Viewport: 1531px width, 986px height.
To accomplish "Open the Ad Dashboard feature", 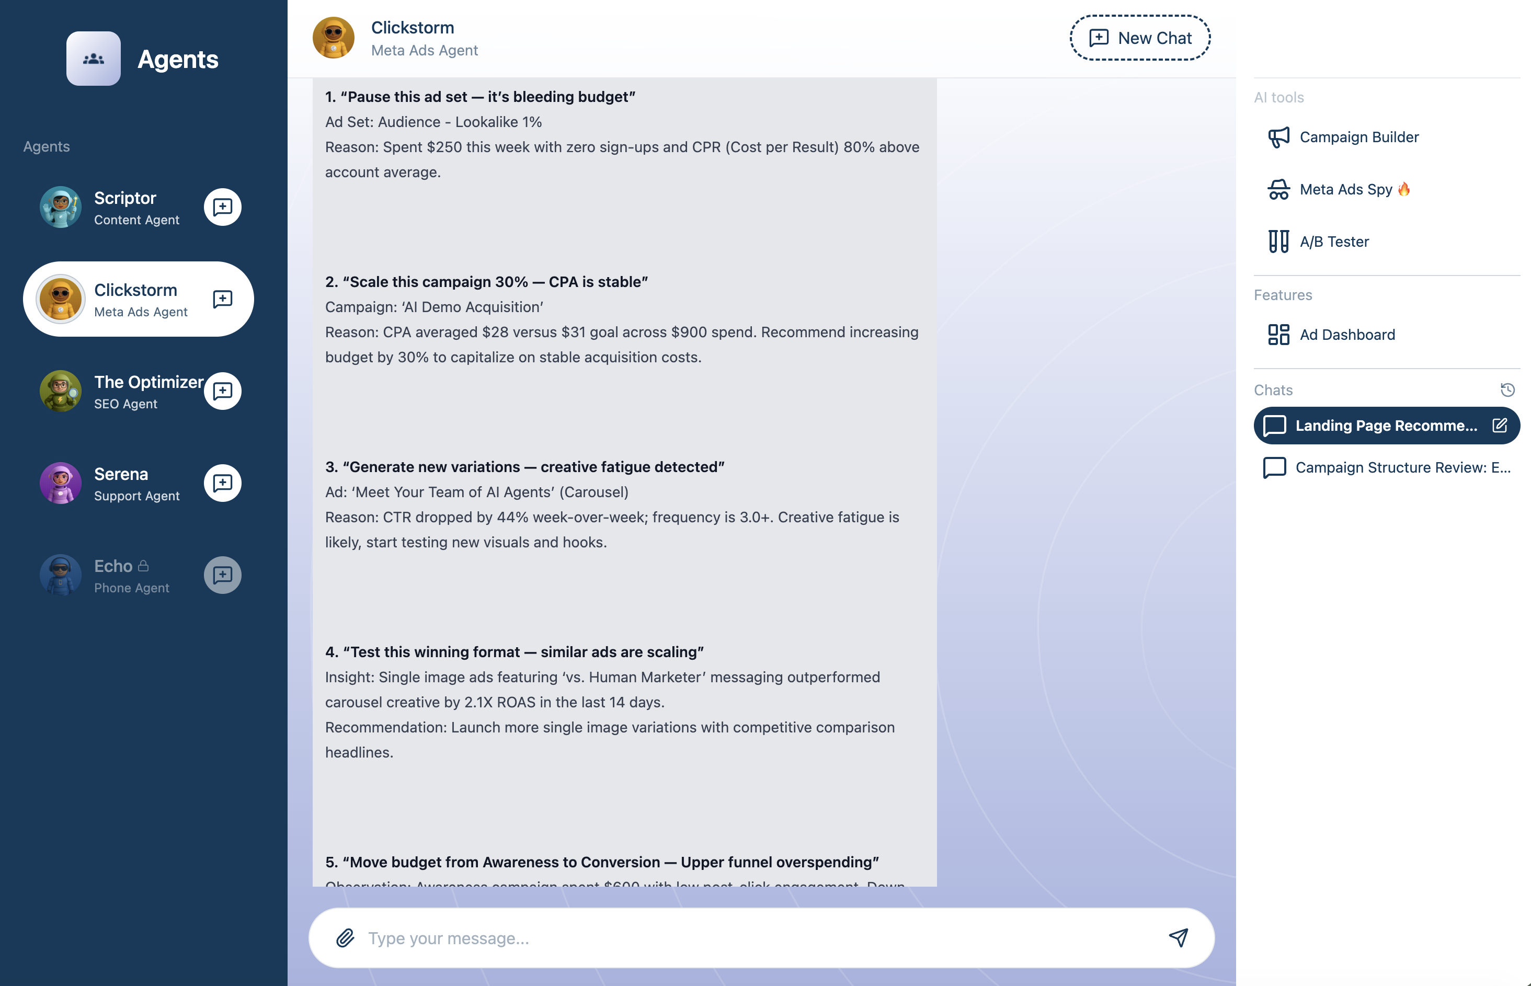I will tap(1346, 334).
